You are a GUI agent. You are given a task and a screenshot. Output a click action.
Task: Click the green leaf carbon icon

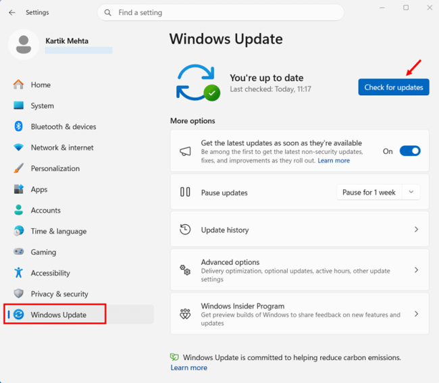pos(174,357)
